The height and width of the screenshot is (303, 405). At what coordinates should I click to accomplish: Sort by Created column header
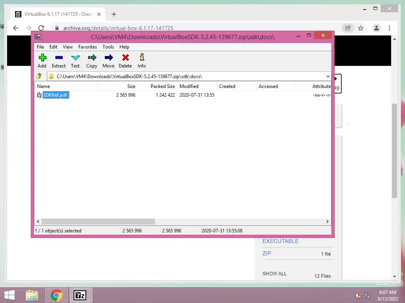tap(236, 86)
